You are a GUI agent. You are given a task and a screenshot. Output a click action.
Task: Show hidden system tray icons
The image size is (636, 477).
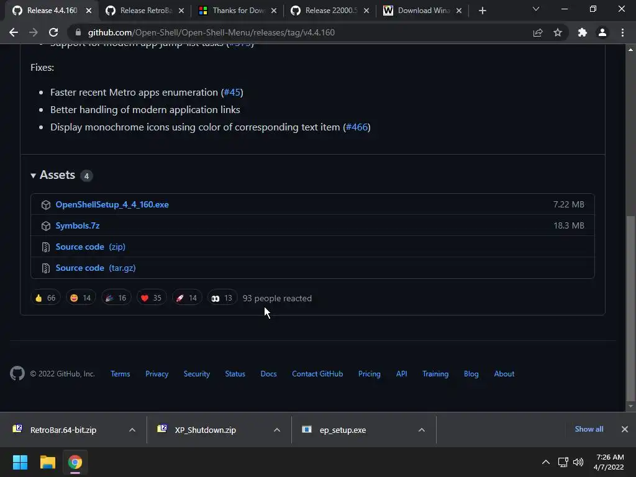546,462
